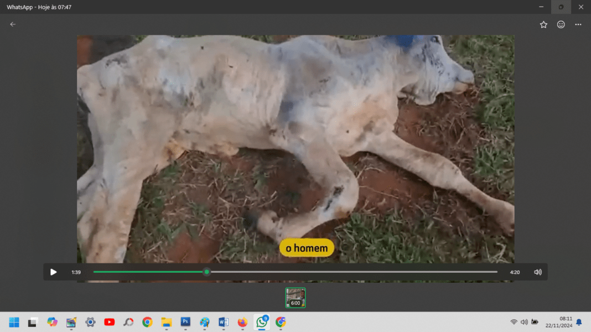591x332 pixels.
Task: Open the Wi-Fi network tray icon
Action: [514, 322]
